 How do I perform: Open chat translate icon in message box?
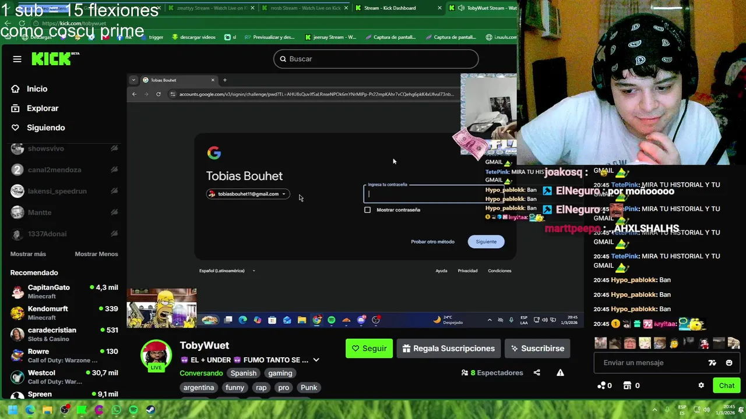712,363
